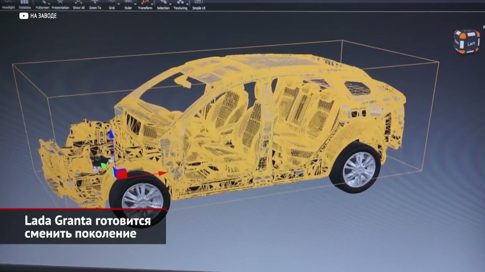Activate the Selection tool

pos(163,5)
